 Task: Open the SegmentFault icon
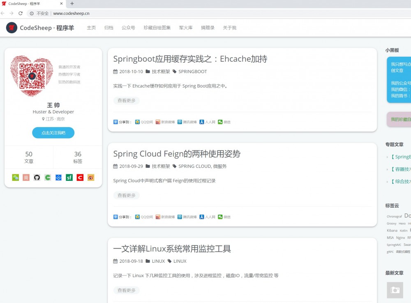click(x=69, y=177)
